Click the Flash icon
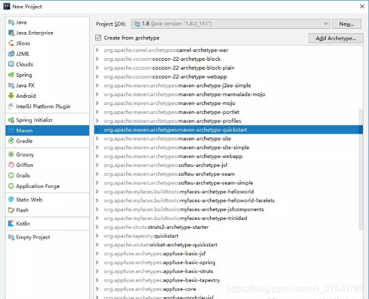369x299 pixels. pyautogui.click(x=11, y=210)
